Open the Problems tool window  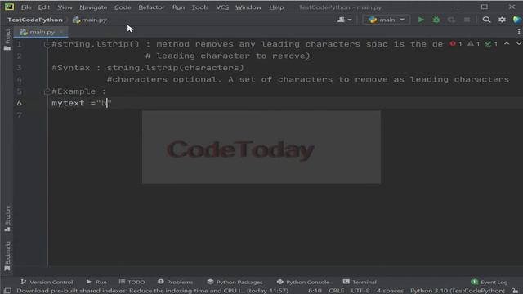(x=176, y=282)
